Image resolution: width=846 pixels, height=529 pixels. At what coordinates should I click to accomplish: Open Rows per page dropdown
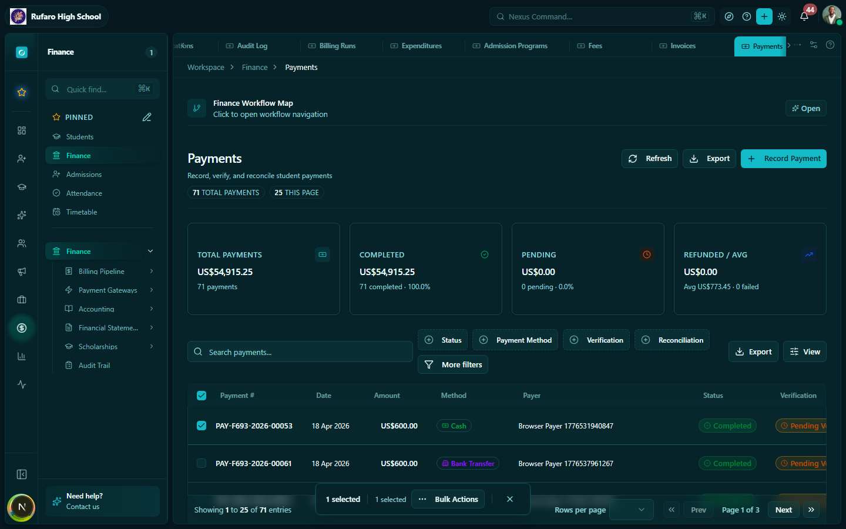point(632,510)
